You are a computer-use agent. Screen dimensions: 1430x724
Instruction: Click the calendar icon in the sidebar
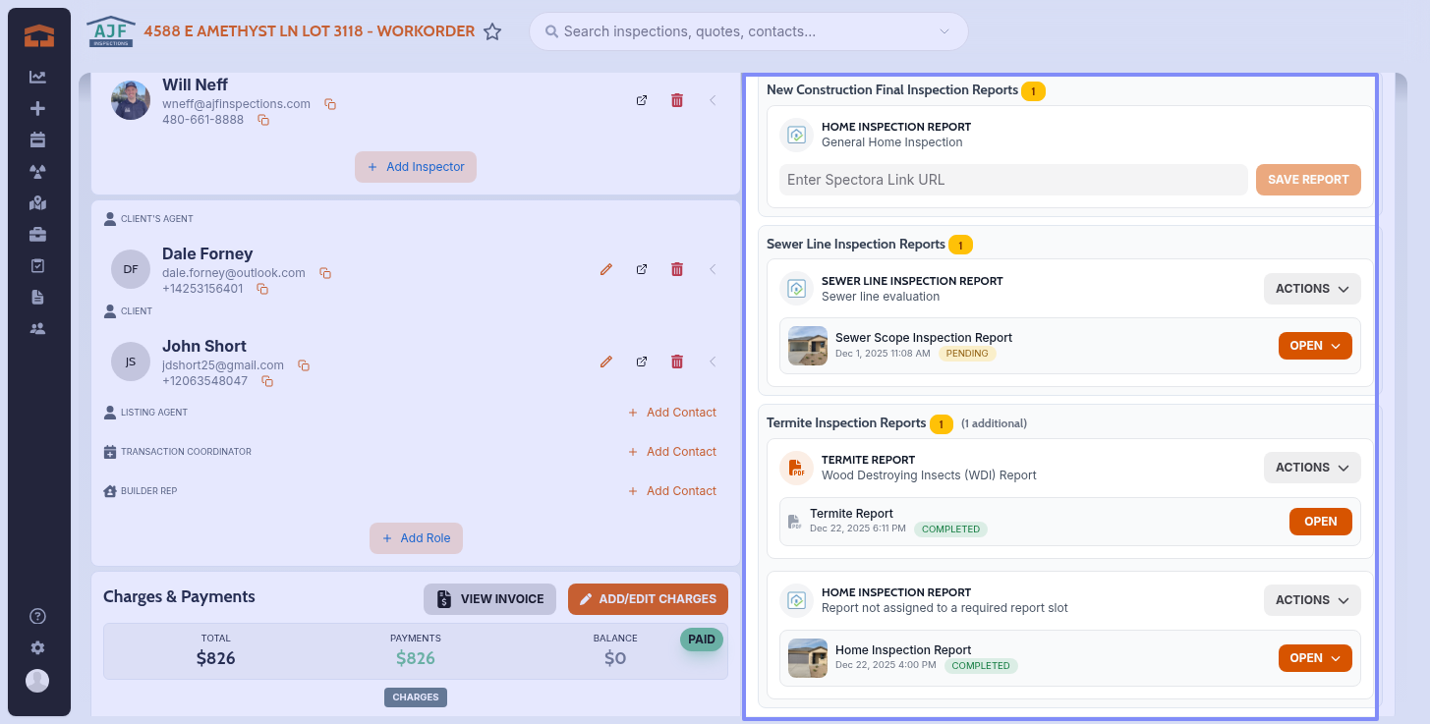[37, 139]
